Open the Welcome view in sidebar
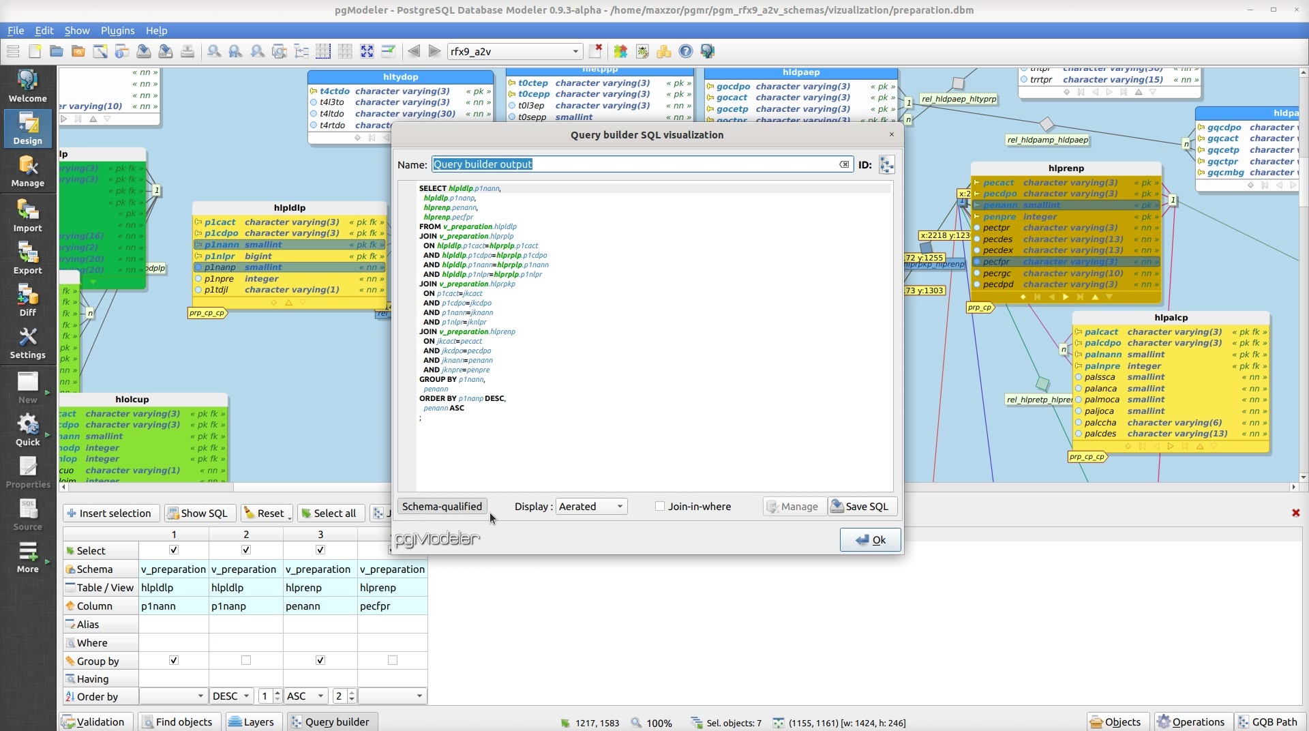1309x731 pixels. click(x=27, y=86)
